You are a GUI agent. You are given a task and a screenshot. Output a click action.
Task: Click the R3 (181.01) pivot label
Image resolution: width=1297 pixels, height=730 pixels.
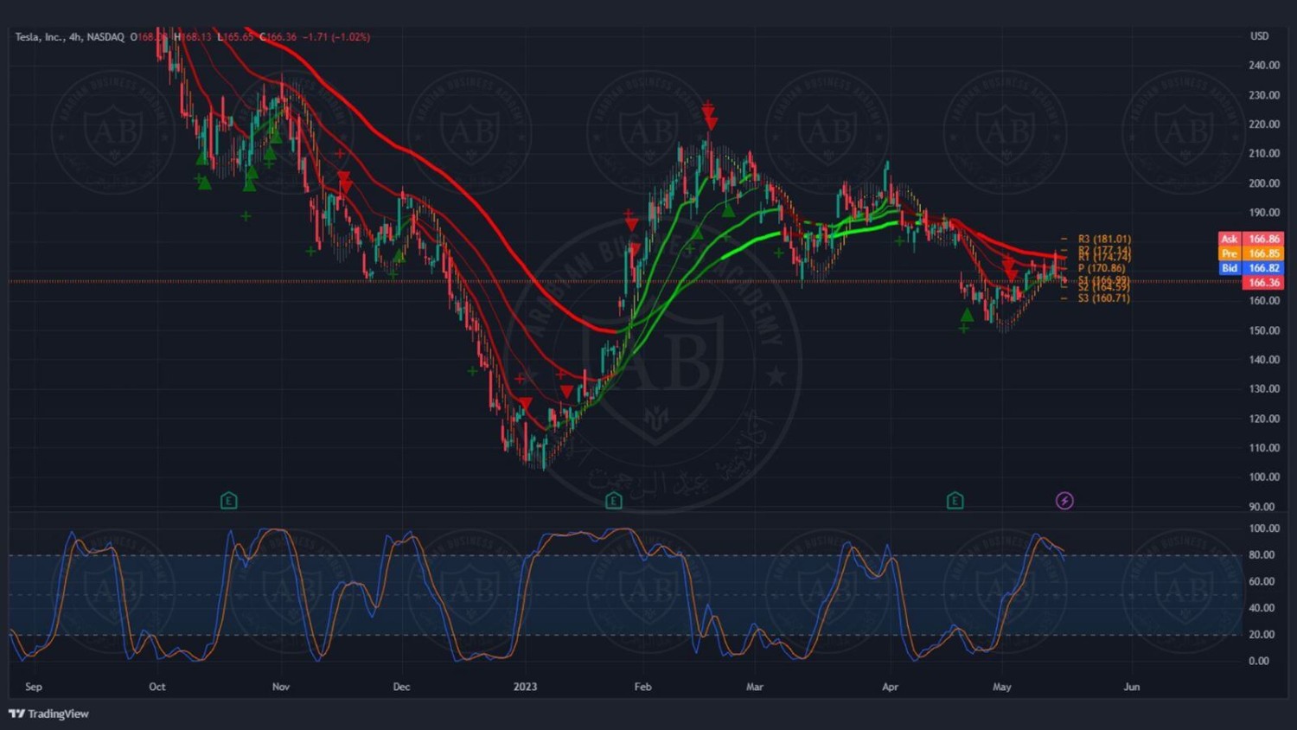[1104, 239]
